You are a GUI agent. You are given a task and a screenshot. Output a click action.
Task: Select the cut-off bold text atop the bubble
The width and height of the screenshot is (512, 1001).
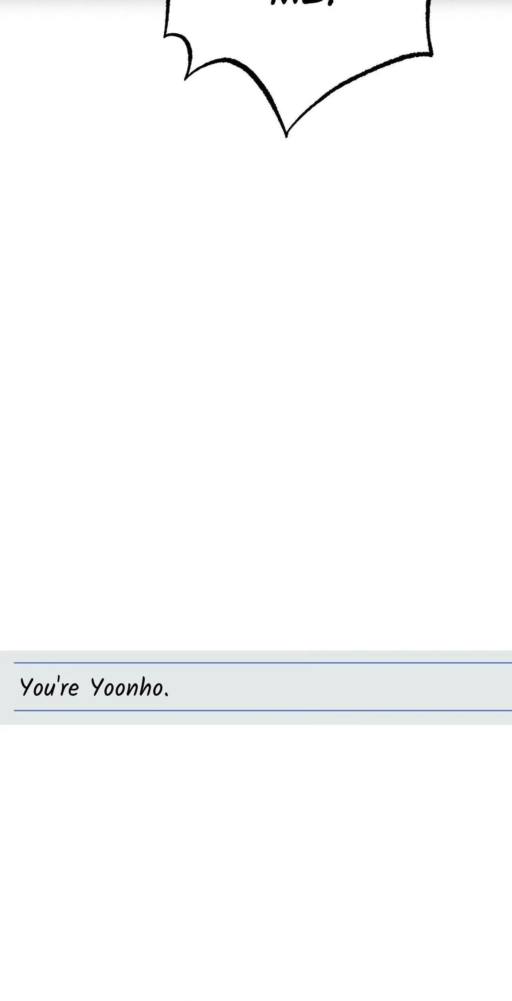click(301, 3)
